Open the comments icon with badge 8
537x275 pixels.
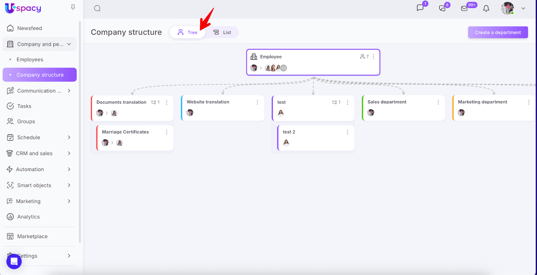tap(442, 8)
